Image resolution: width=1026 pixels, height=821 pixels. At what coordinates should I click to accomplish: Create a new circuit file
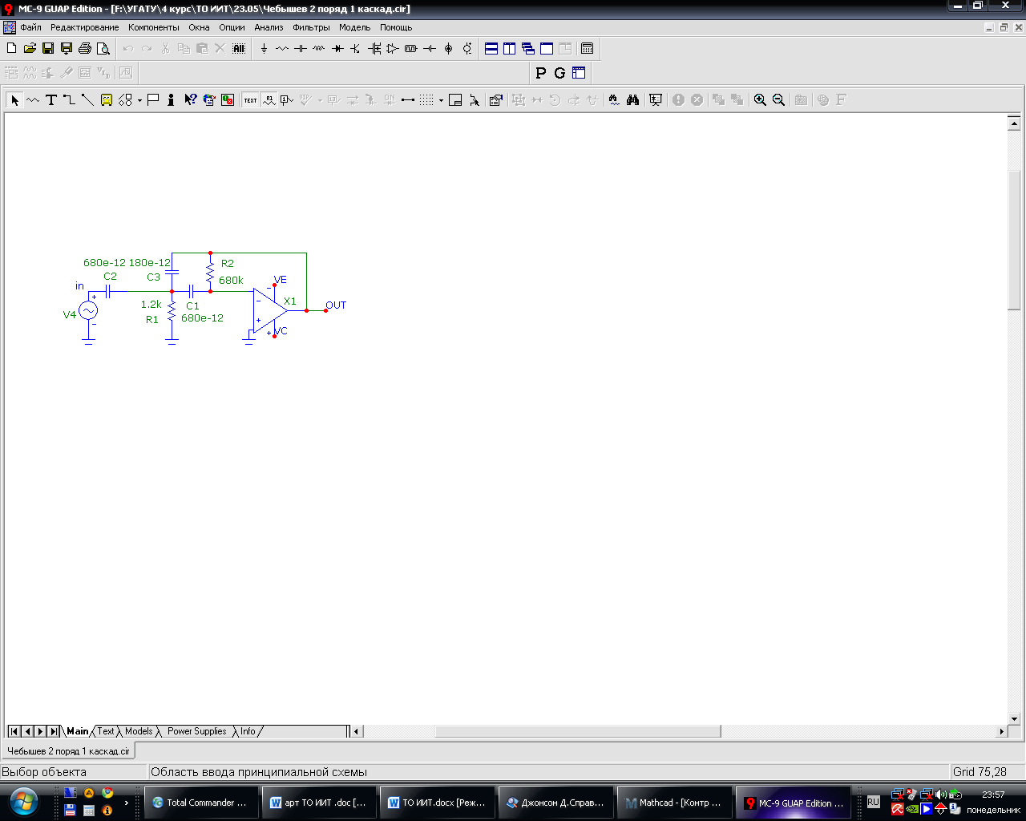pos(11,48)
